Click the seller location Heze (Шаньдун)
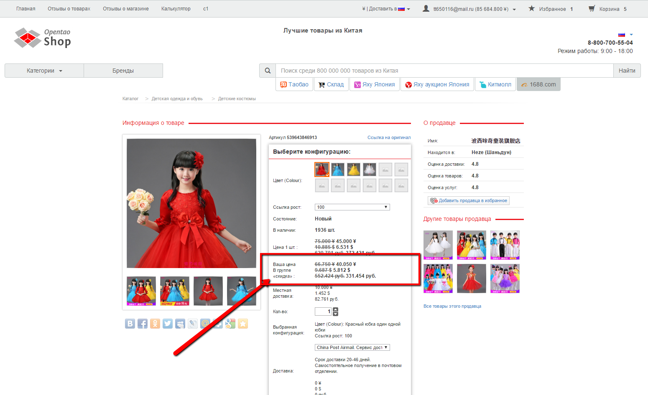 coord(491,152)
